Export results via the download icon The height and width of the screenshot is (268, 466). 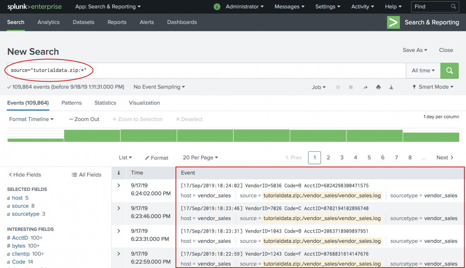391,87
